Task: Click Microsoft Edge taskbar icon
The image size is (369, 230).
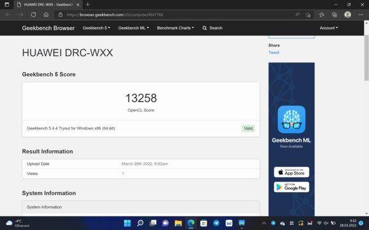Action: click(x=191, y=223)
